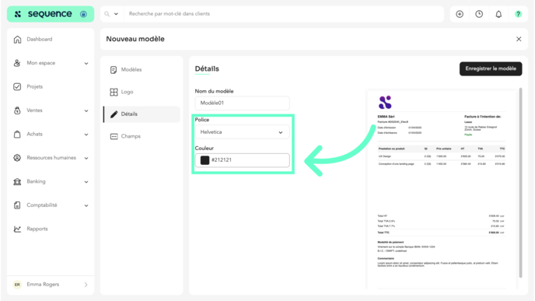Edit the Nom du modèle field
Viewport: 535px width, 301px height.
(243, 103)
